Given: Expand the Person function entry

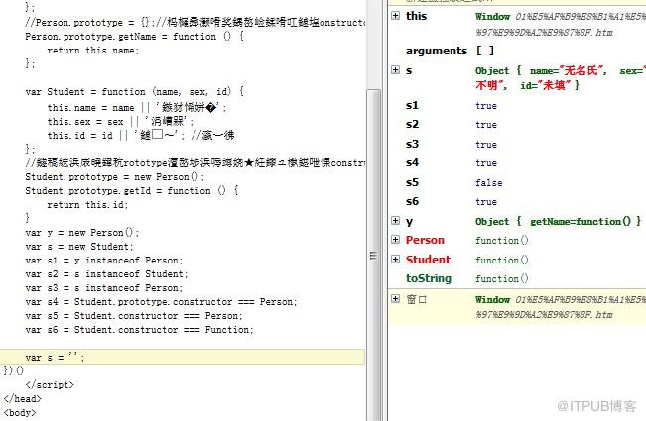Looking at the screenshot, I should pyautogui.click(x=396, y=240).
